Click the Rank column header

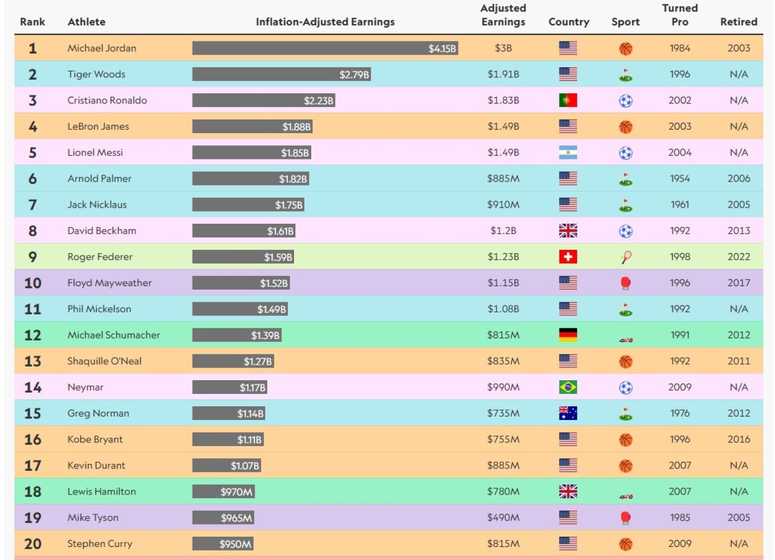[32, 22]
